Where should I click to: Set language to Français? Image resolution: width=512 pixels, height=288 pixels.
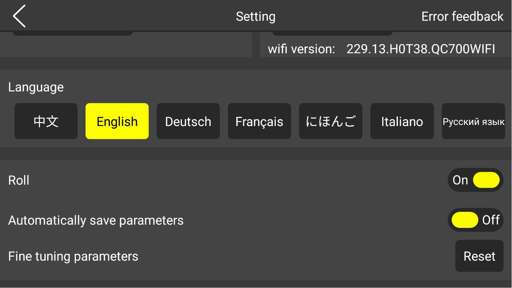259,121
